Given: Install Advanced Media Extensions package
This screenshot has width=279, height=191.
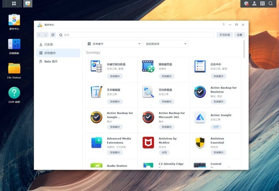Looking at the screenshot, I should pyautogui.click(x=115, y=153).
